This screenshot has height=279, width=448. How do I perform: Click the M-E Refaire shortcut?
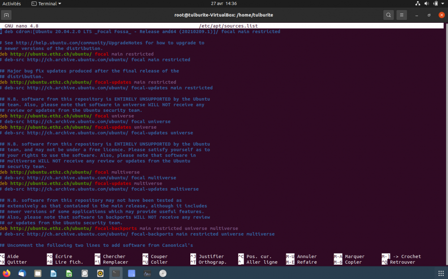(x=302, y=262)
